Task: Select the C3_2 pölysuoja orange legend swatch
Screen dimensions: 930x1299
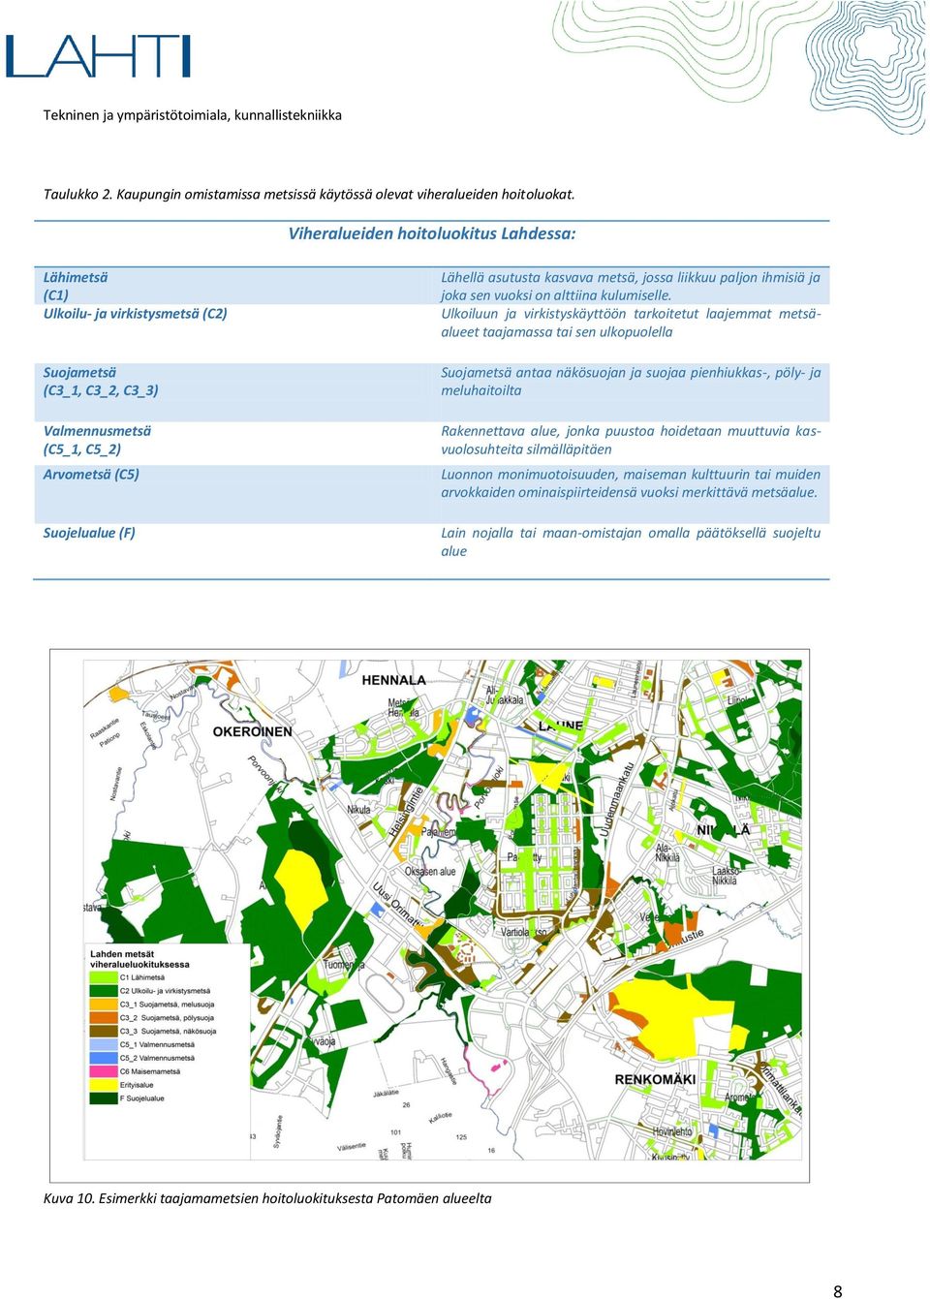Action: [x=104, y=1018]
